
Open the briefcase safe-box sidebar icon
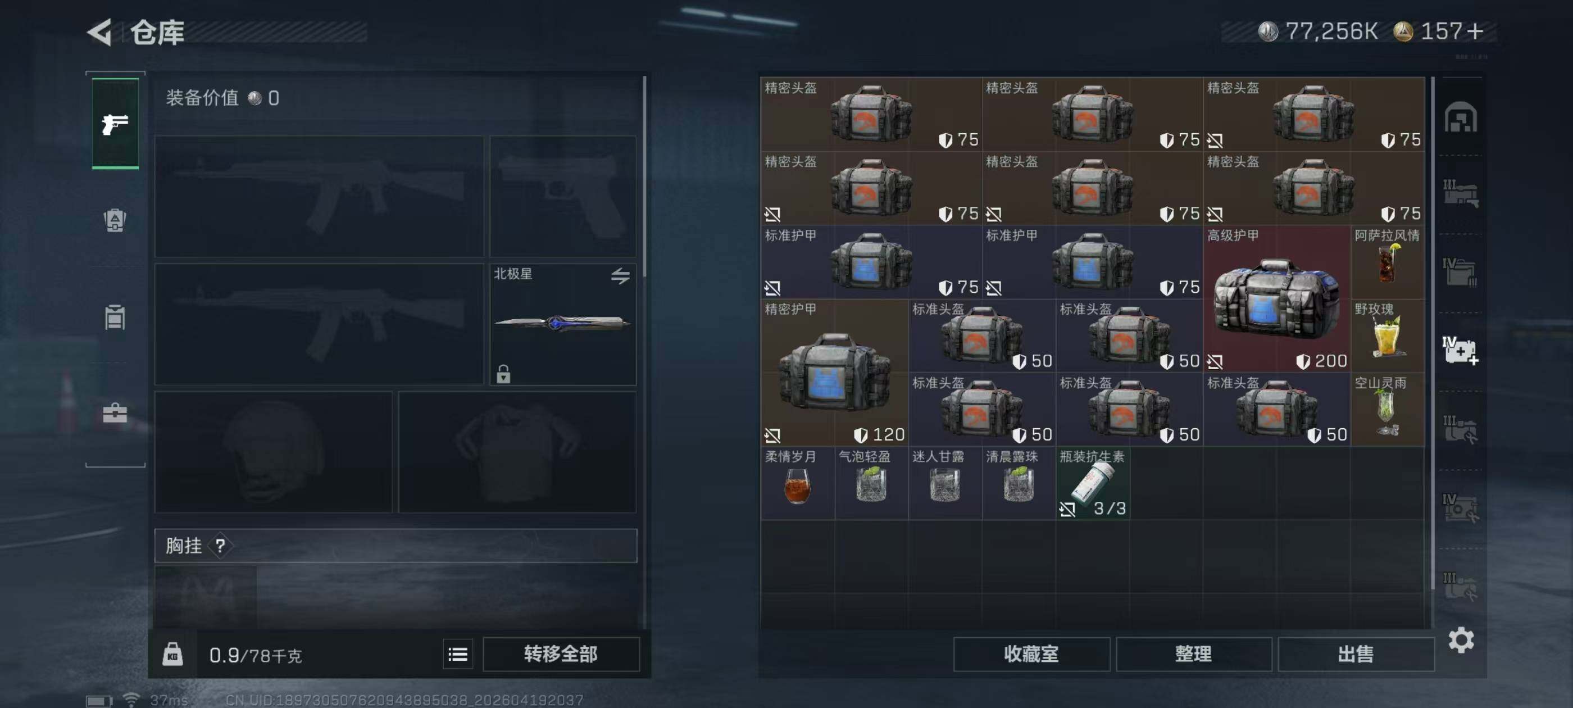pos(115,414)
